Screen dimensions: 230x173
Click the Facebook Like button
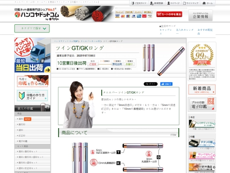coord(166,84)
